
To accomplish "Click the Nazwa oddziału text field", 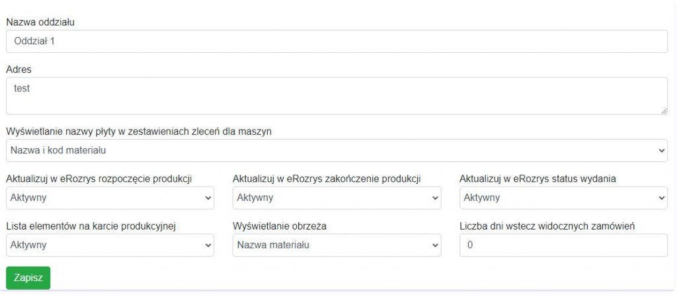I will coord(337,41).
